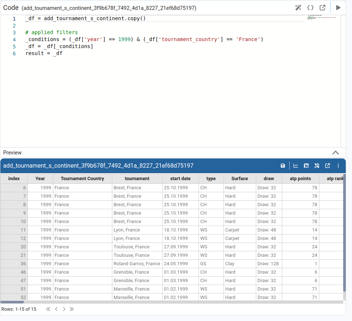
Task: Go to the next page of rows
Action: tap(64, 309)
